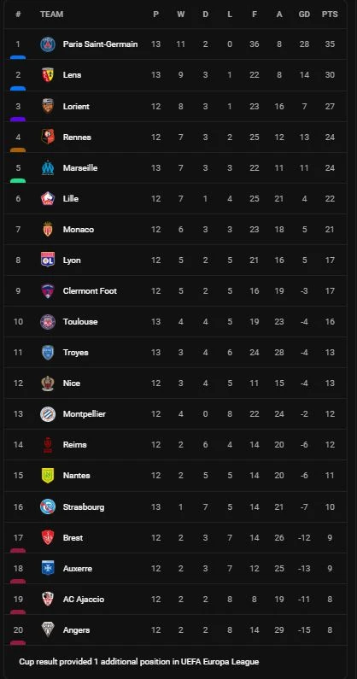Click the blue qualification marker under rank 1
357x679 pixels.
coord(18,57)
